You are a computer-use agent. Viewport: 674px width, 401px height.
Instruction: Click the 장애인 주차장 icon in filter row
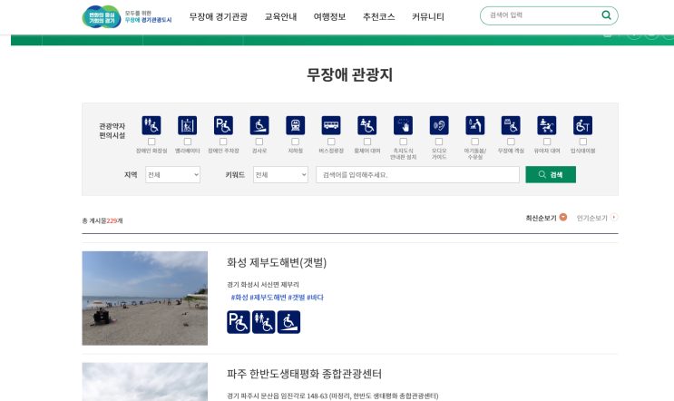pyautogui.click(x=223, y=125)
